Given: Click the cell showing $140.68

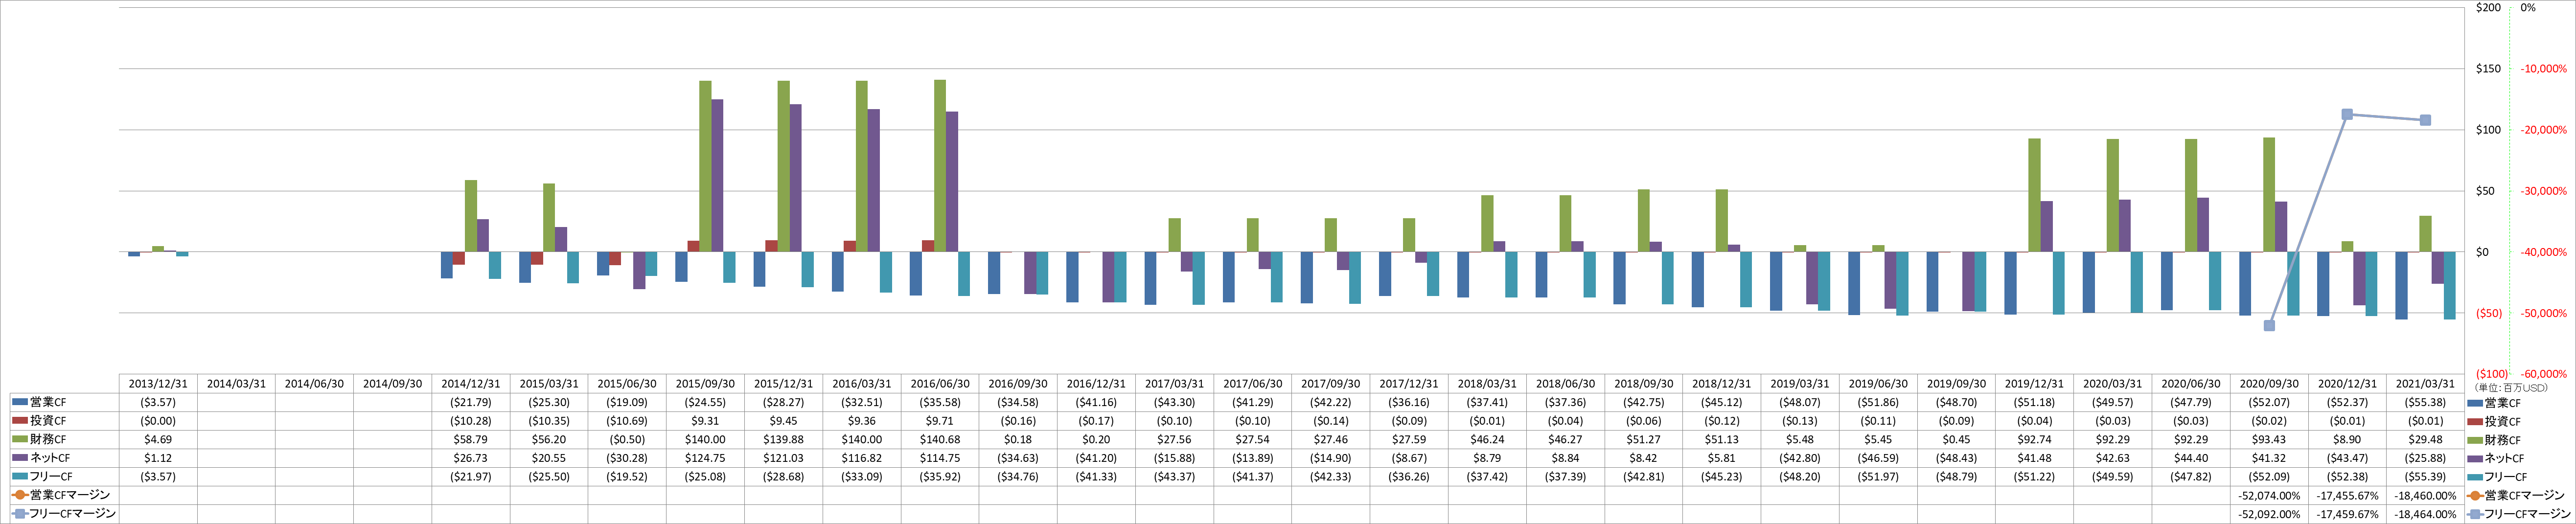Looking at the screenshot, I should click(x=940, y=439).
